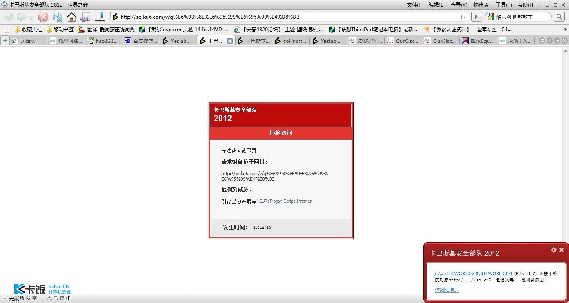Open the 文件(F) menu
The width and height of the screenshot is (569, 303).
click(x=414, y=5)
